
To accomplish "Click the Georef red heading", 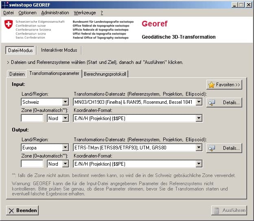I will click(155, 24).
